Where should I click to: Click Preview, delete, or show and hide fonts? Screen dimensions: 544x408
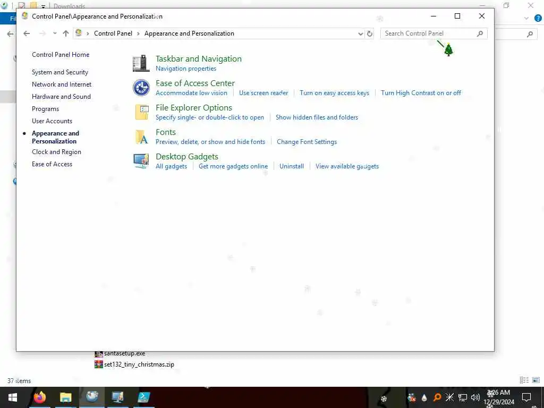click(210, 142)
